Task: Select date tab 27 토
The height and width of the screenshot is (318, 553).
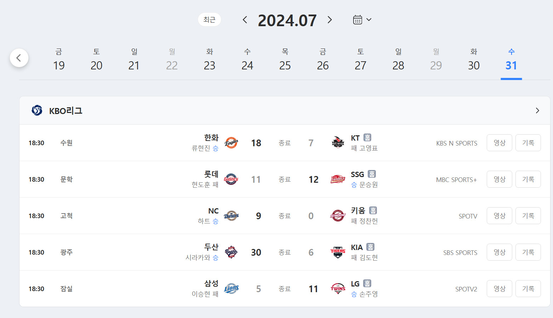Action: 360,60
